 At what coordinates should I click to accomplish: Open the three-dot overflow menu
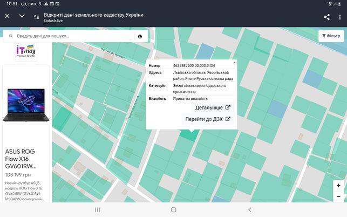[x=340, y=17]
